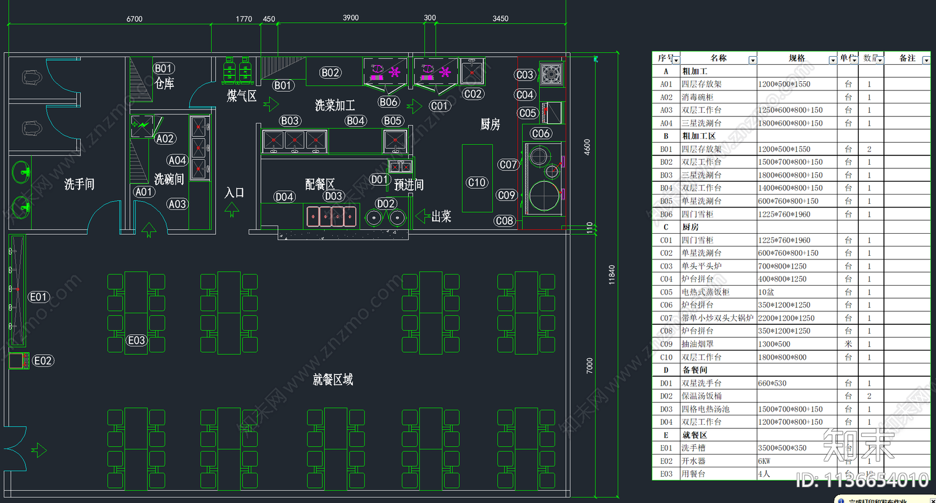936x503 pixels.
Task: Select the 洗手间 room label
Action: pos(80,185)
